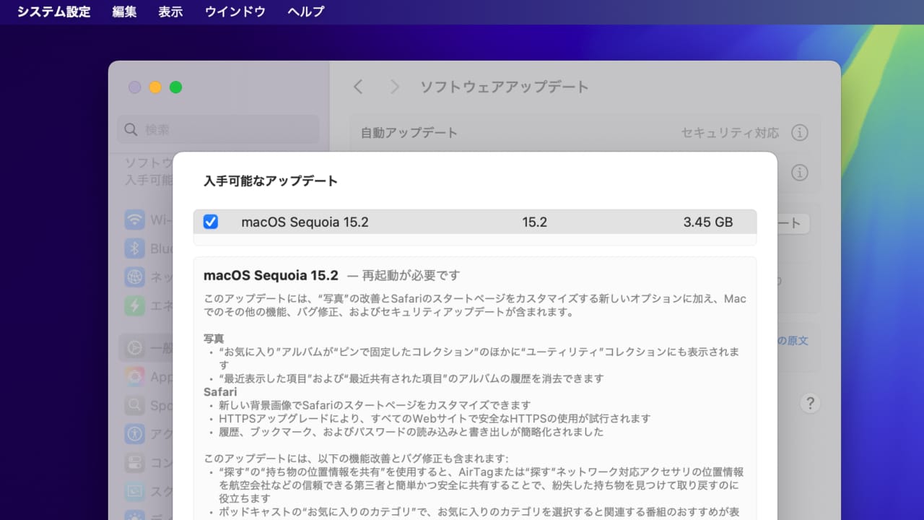Select the macOS Sequoia 15.2 update row
The height and width of the screenshot is (520, 924).
tap(475, 222)
